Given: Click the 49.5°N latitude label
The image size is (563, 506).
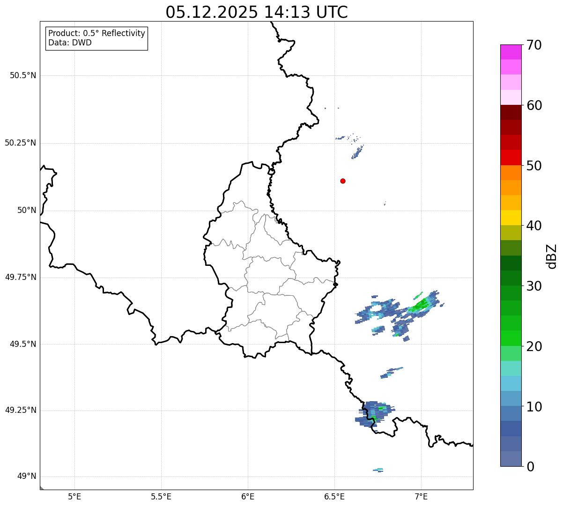Looking at the screenshot, I should pos(23,344).
